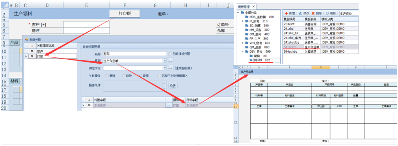Switch to the 模板管理 tab
This screenshot has height=146, width=398.
point(244,7)
